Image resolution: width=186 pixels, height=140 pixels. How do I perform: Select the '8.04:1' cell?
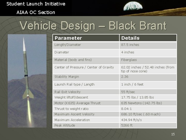(x=148, y=109)
